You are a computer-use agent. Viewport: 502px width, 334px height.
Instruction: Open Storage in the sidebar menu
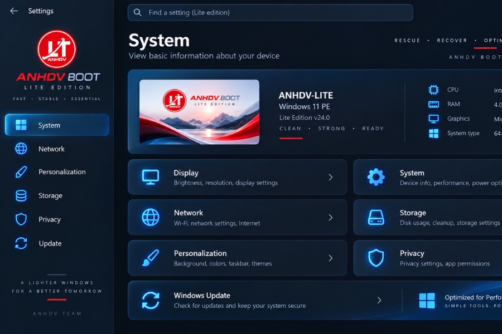57,195
